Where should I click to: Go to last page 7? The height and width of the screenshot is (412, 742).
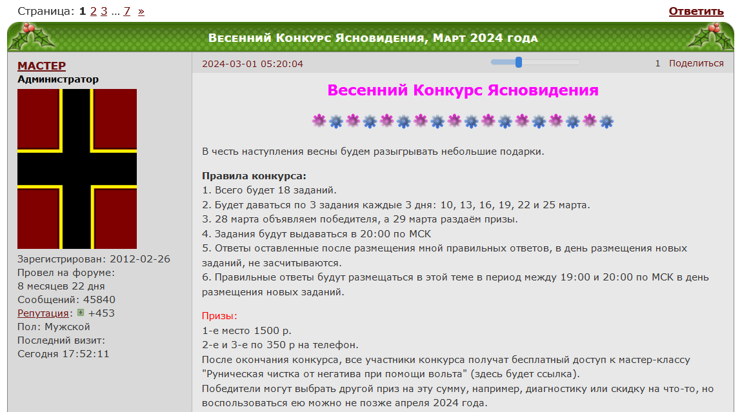point(127,12)
